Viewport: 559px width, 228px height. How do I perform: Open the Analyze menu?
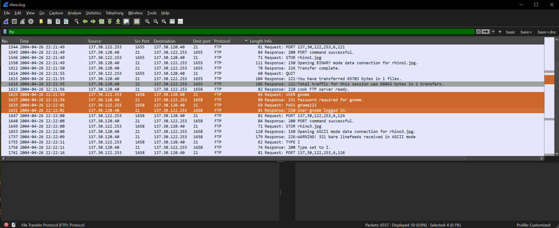(74, 13)
